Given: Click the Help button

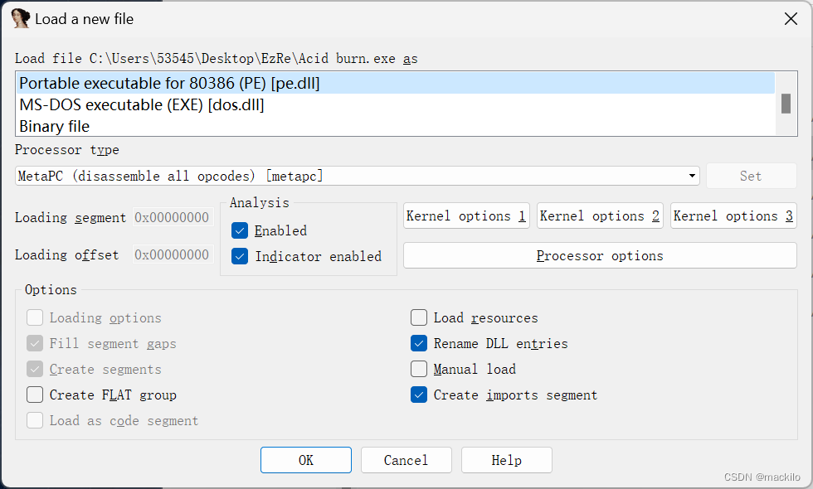Looking at the screenshot, I should coord(507,460).
